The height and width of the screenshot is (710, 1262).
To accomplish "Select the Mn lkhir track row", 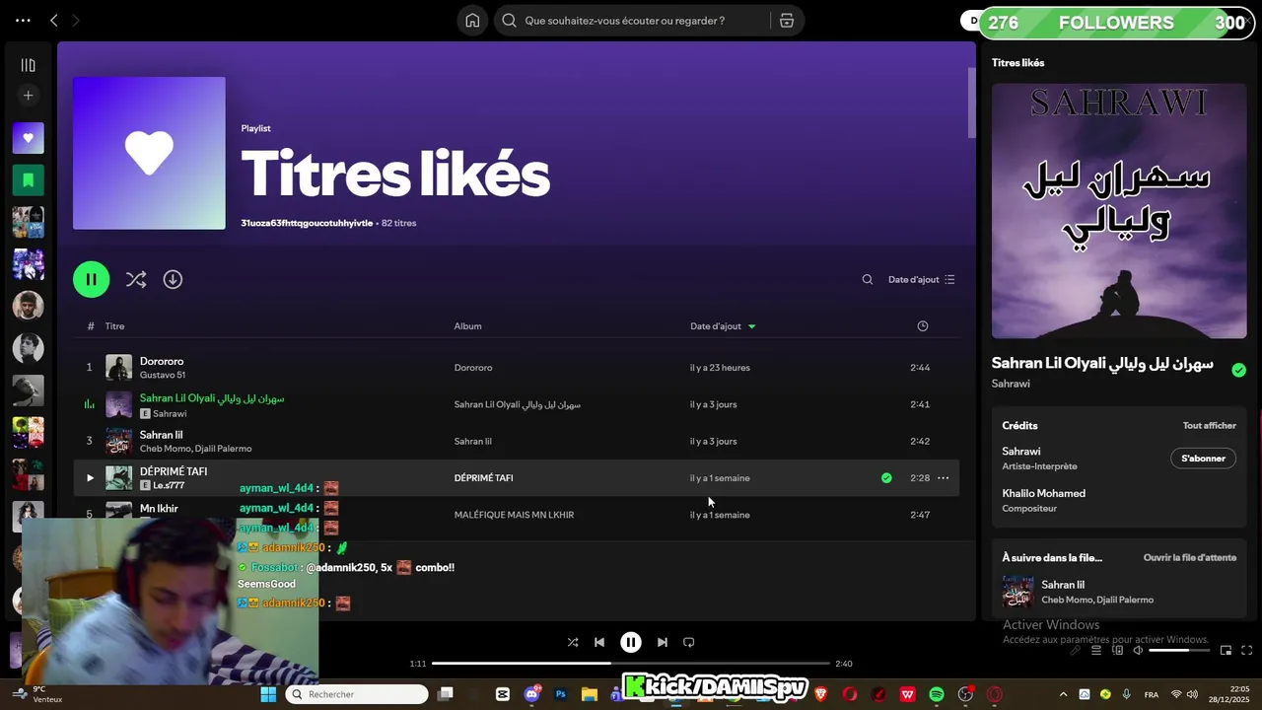I will (517, 515).
